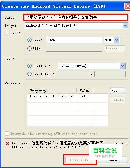The height and width of the screenshot is (168, 130).
Task: Click the Resolution width field
Action: click(x=73, y=74)
